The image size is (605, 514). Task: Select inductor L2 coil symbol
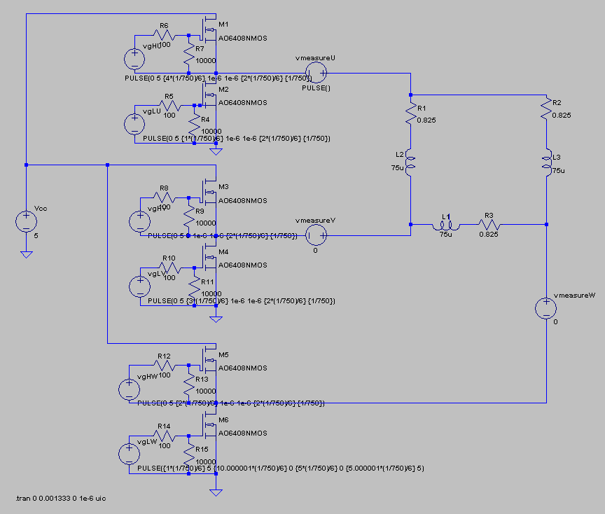pyautogui.click(x=410, y=162)
